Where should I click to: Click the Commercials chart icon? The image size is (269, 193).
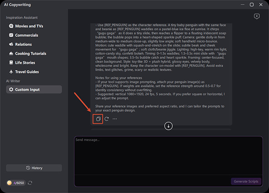click(x=11, y=35)
